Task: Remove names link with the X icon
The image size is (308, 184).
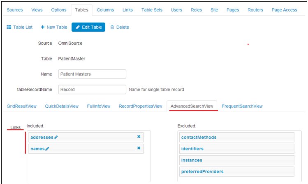Action: coord(139,148)
